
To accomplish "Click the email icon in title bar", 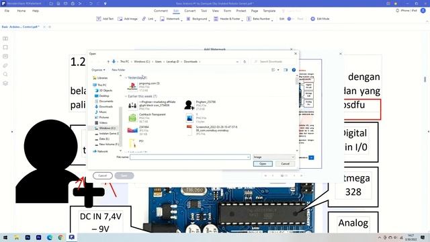I will tap(66, 3).
